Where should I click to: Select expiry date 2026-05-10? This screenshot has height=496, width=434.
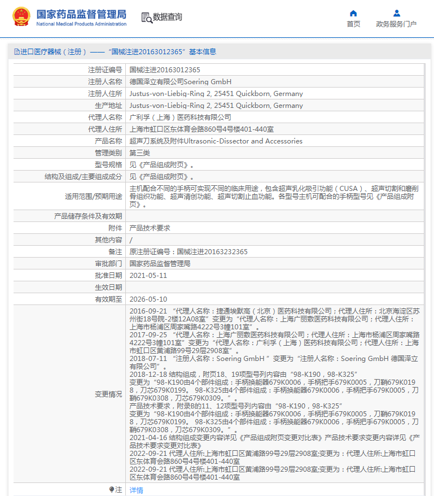click(x=148, y=299)
